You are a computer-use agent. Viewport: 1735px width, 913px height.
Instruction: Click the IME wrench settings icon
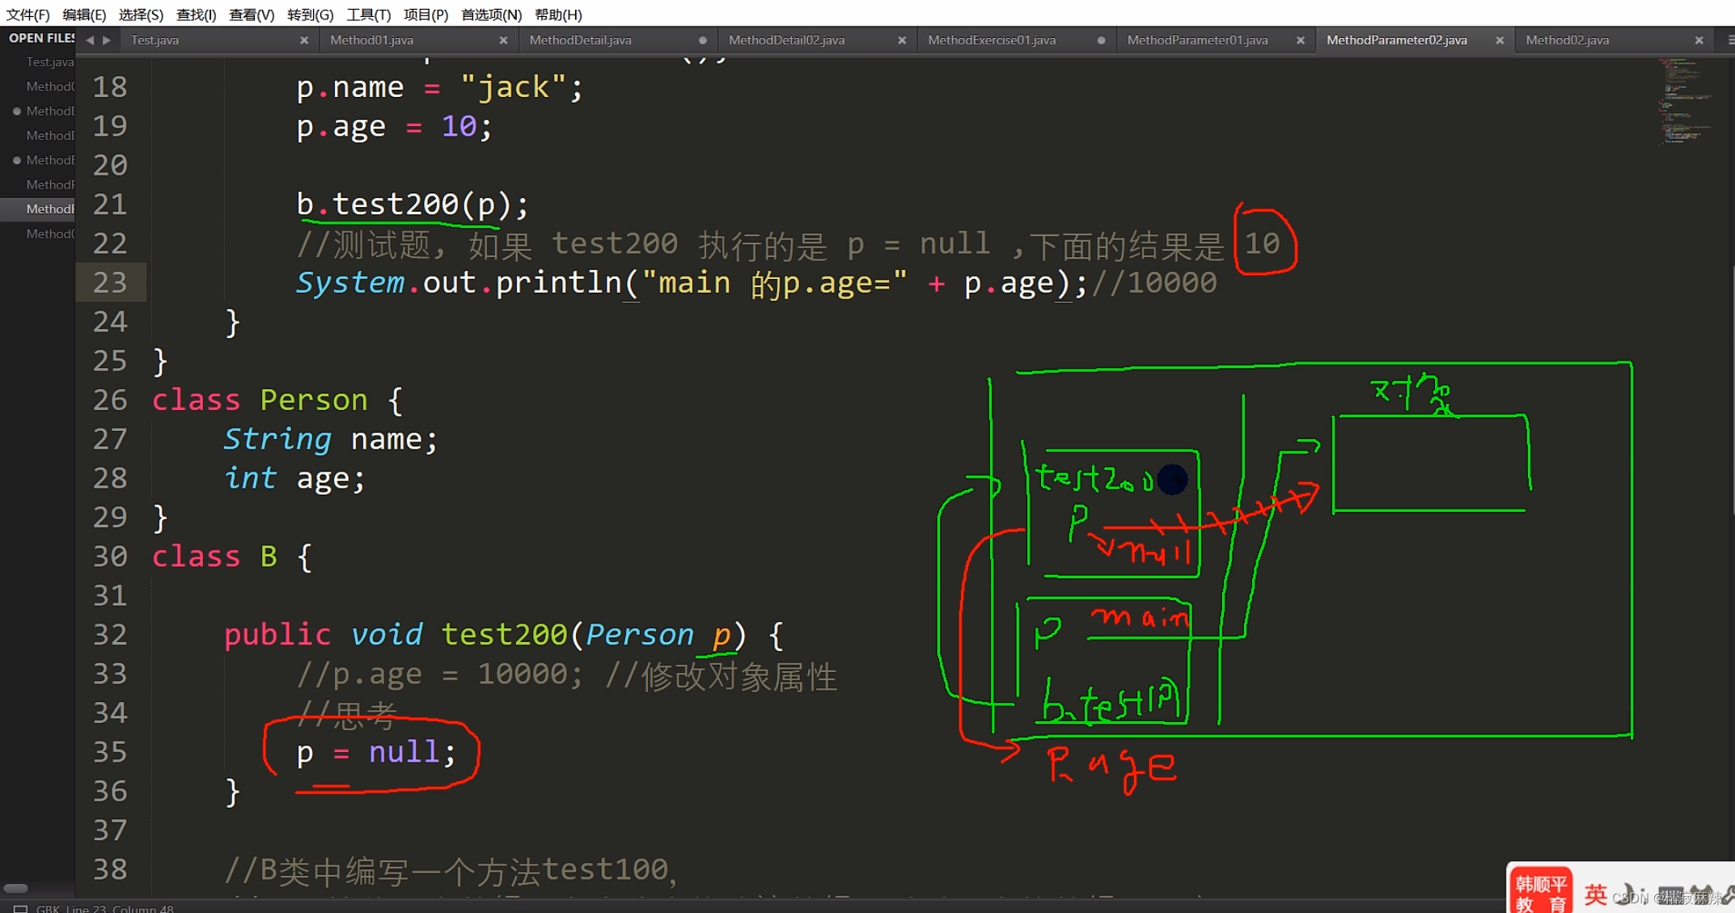coord(1728,894)
